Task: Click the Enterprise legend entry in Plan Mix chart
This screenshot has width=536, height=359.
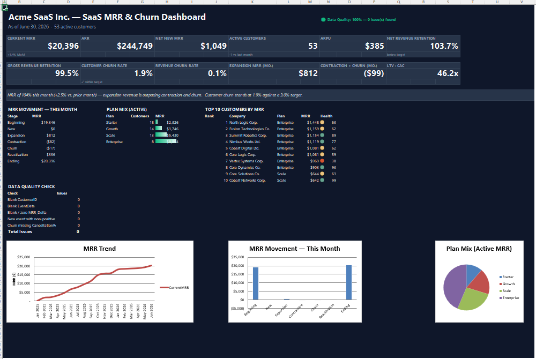Action: [x=509, y=298]
